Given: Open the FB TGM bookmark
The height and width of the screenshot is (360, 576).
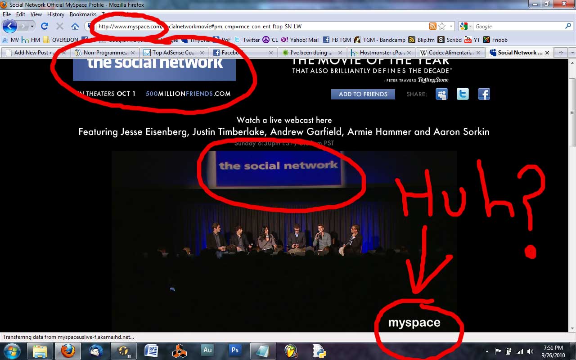Looking at the screenshot, I should coord(337,40).
